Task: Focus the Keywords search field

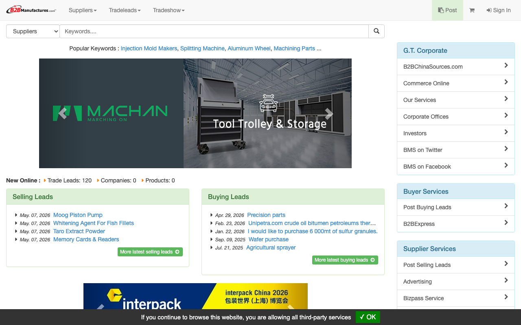Action: 214,31
